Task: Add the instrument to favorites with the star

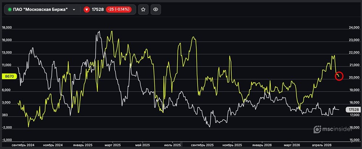Action: click(x=143, y=9)
